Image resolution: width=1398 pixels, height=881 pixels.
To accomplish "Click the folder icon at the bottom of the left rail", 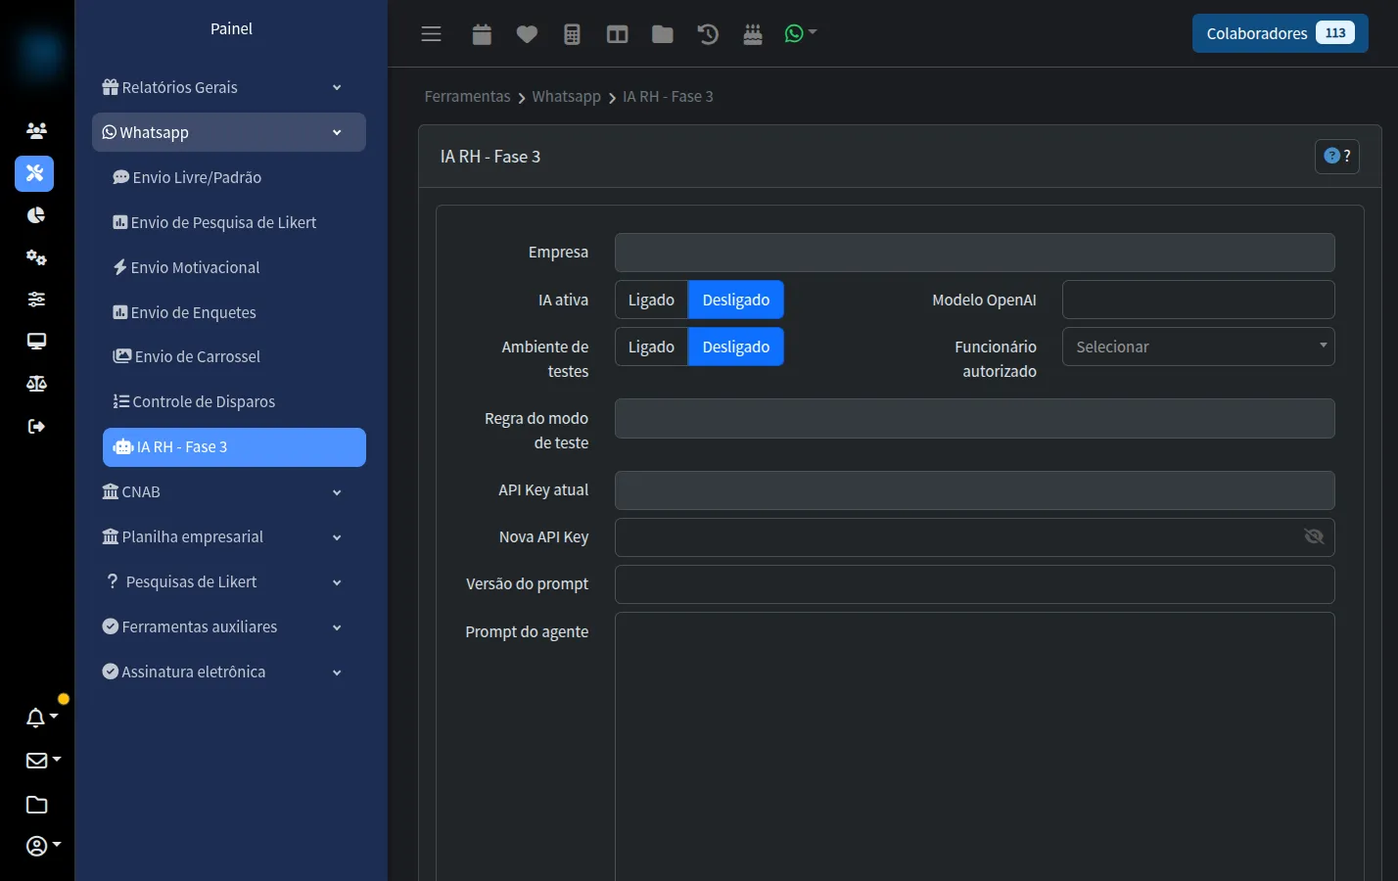I will point(36,805).
